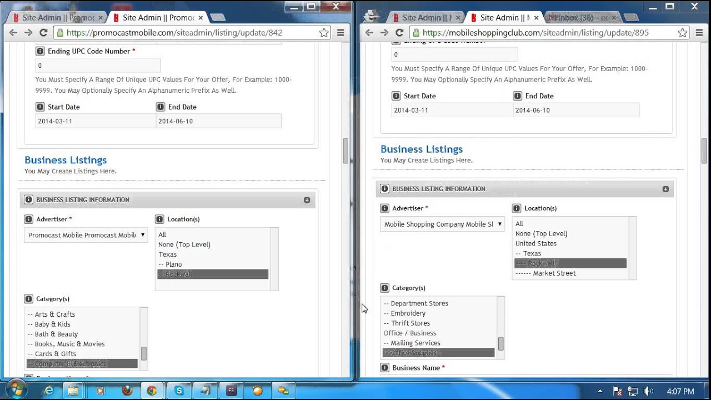Click scrollbar thumb of the Office Supplies category list
The width and height of the screenshot is (711, 400).
pos(500,344)
